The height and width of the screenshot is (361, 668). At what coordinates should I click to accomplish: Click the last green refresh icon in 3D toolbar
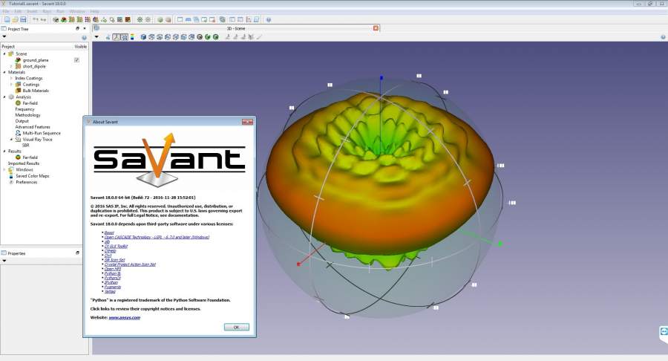[215, 37]
